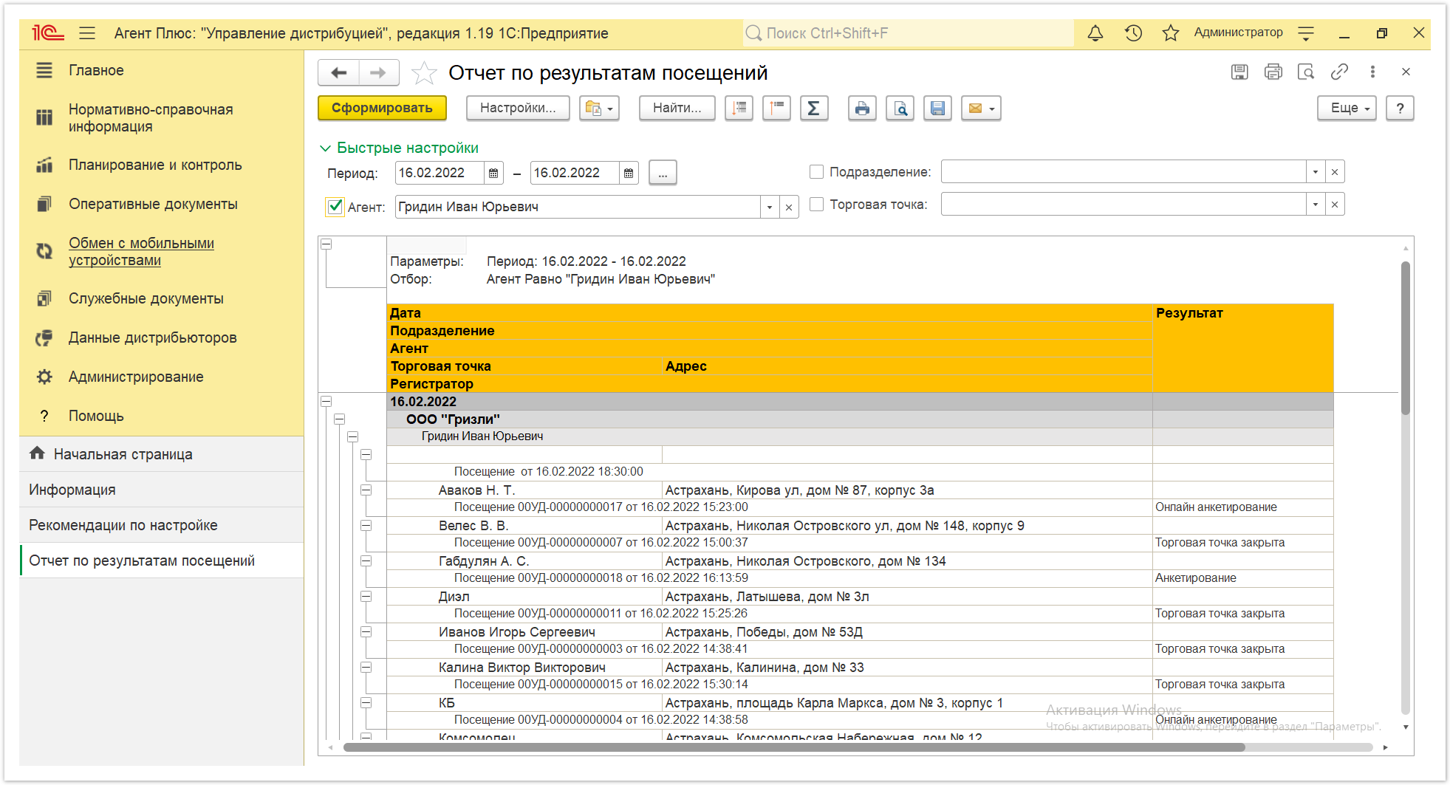Open the Торговая точка dropdown list
Image resolution: width=1450 pixels, height=785 pixels.
(x=1316, y=205)
